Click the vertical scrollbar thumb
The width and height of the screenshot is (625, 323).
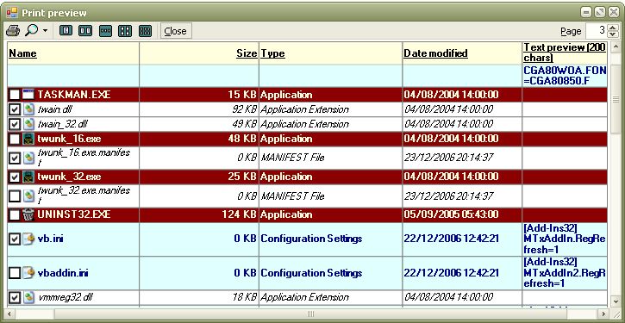(616, 100)
